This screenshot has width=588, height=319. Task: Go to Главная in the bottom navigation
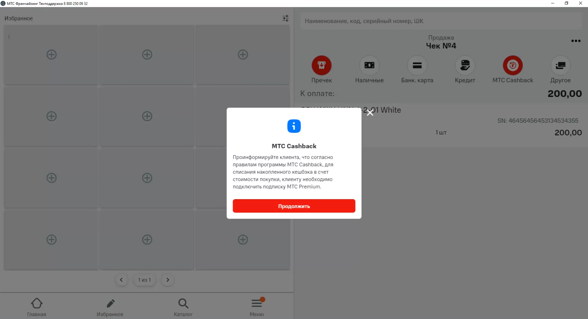click(x=36, y=307)
